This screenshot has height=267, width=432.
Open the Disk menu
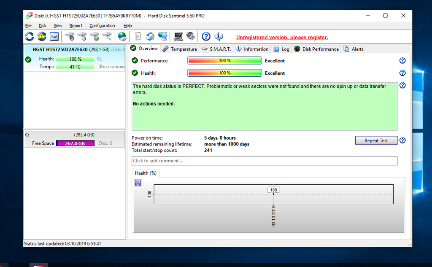[x=43, y=26]
